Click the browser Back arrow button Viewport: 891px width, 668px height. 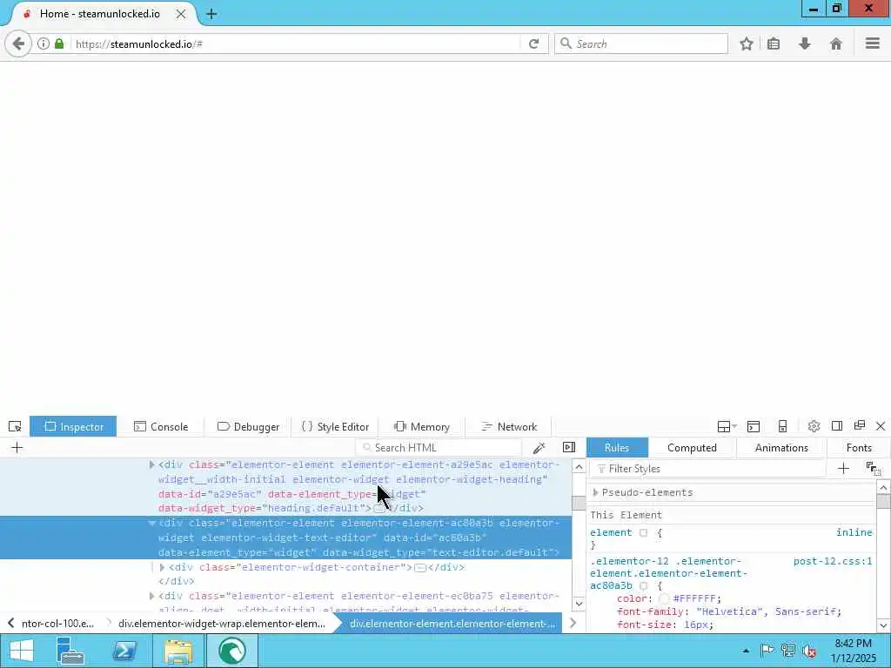(18, 43)
